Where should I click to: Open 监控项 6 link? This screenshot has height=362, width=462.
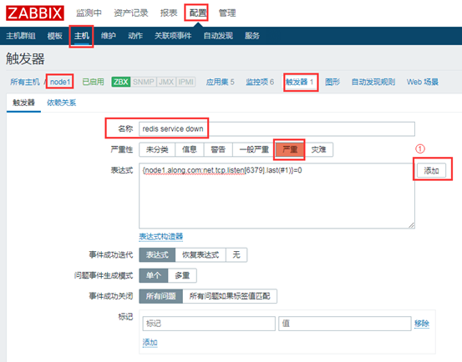[x=260, y=82]
